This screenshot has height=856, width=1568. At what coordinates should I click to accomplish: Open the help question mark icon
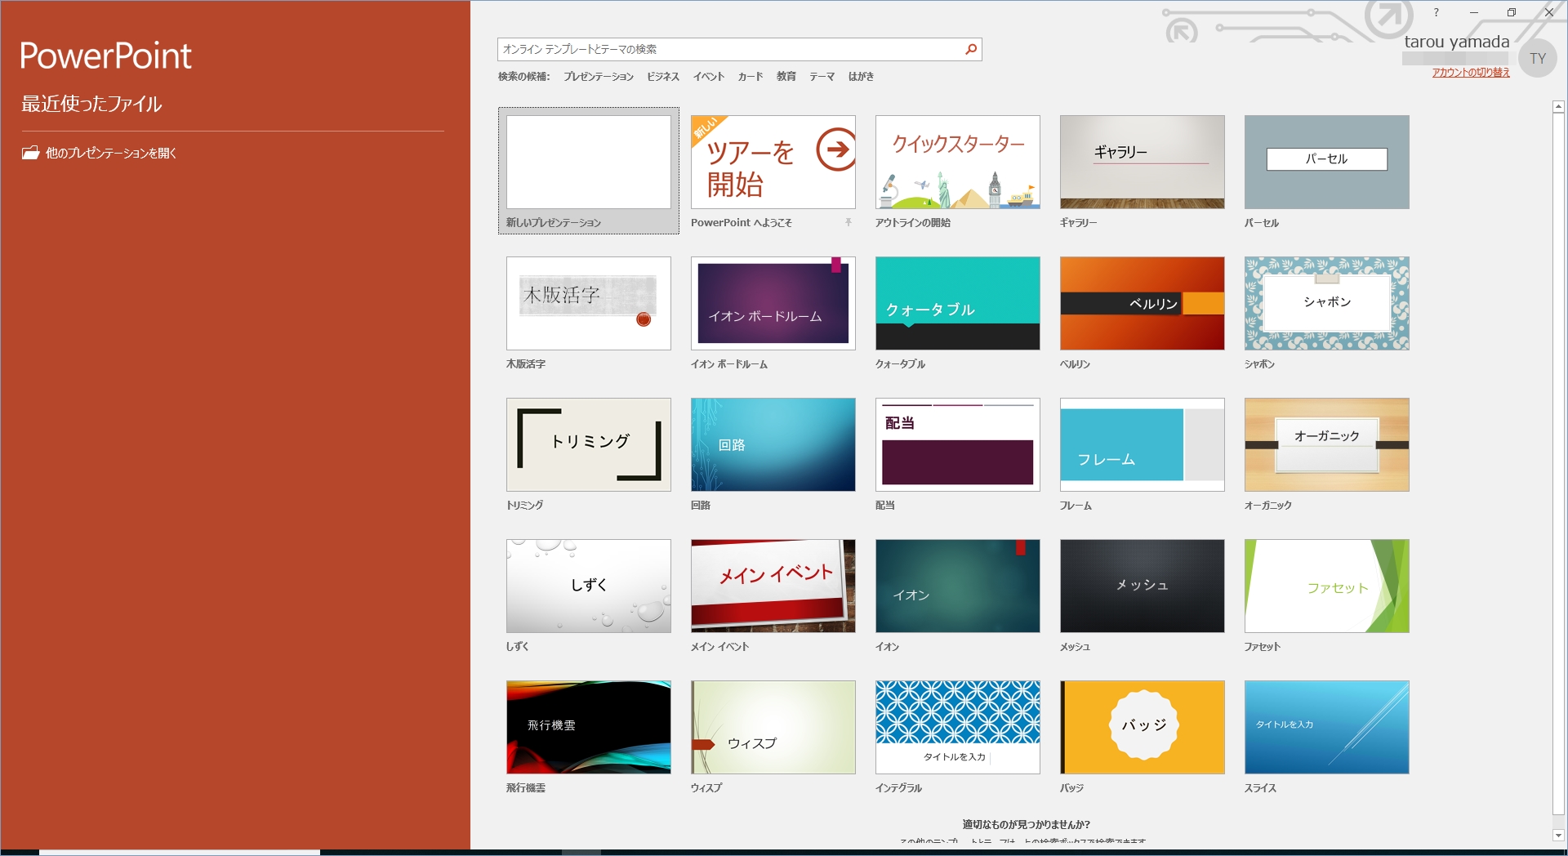(x=1436, y=12)
